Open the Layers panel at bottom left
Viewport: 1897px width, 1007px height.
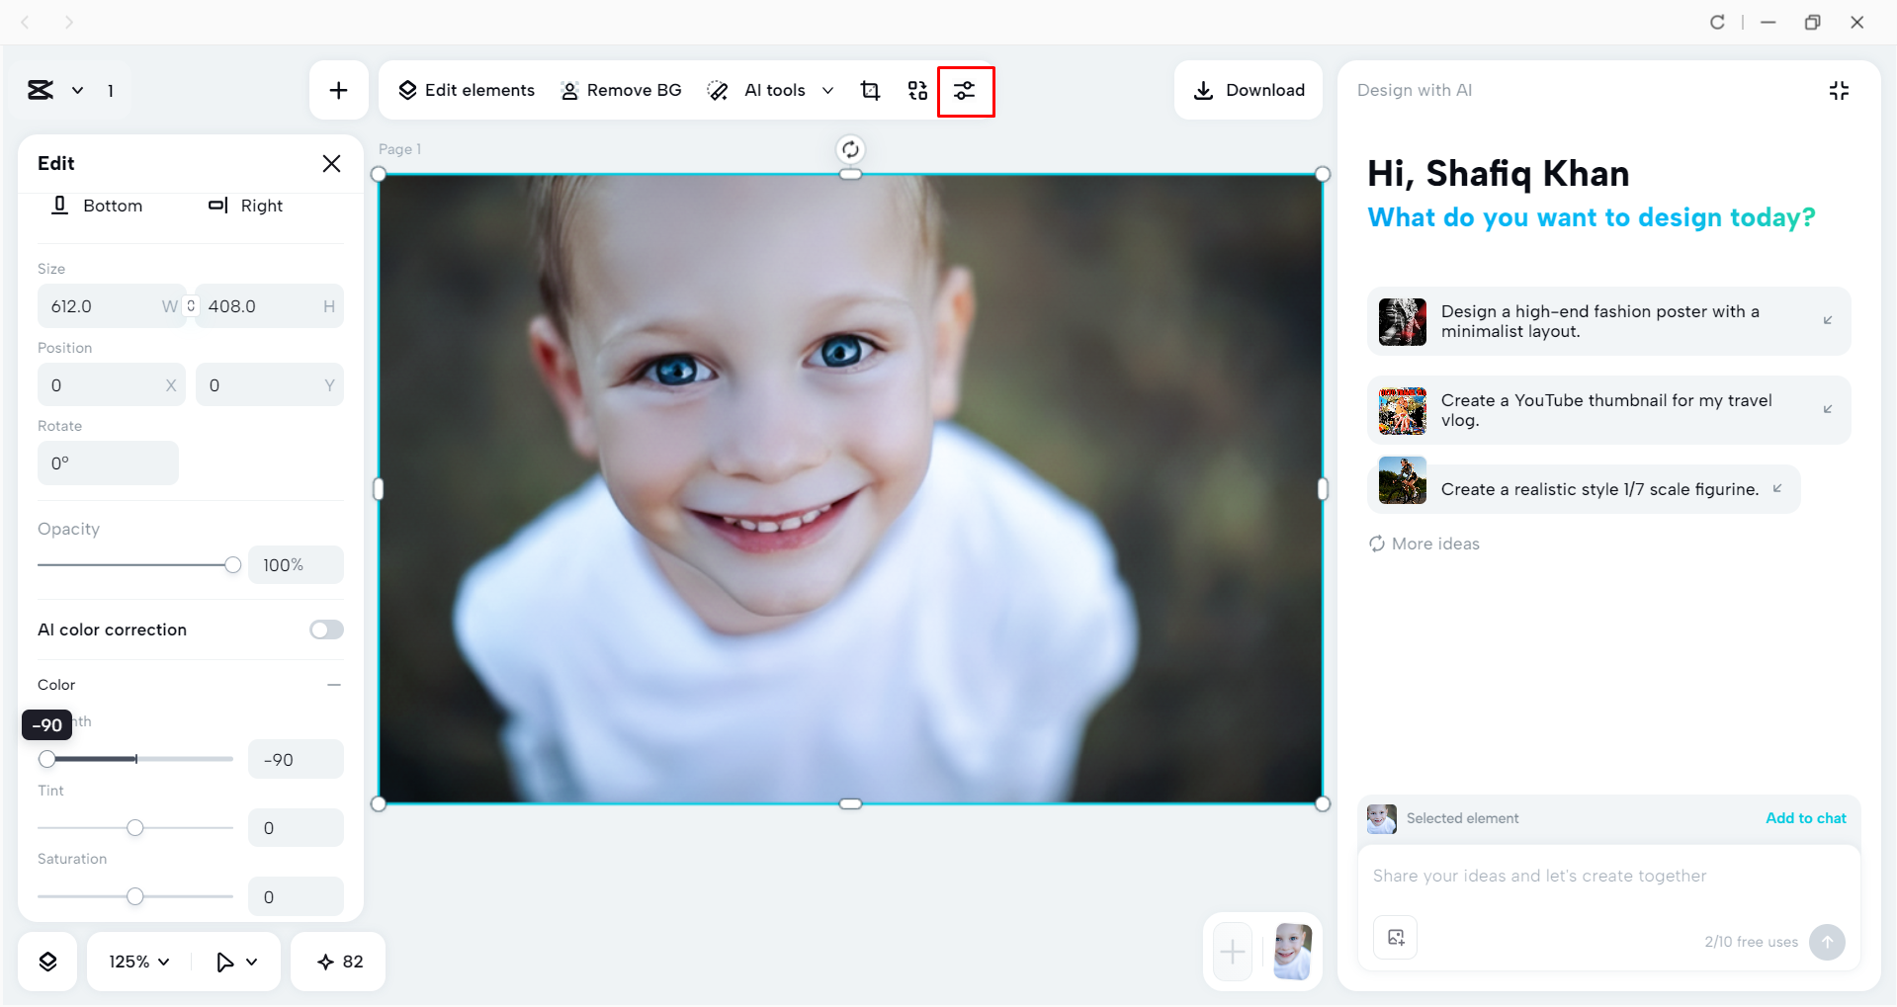[46, 960]
